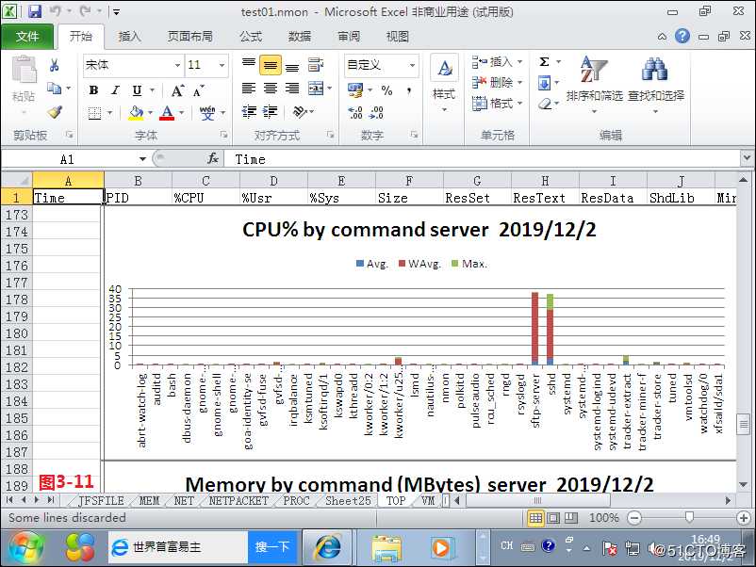Image resolution: width=756 pixels, height=567 pixels.
Task: Select top align icon
Action: 249,64
